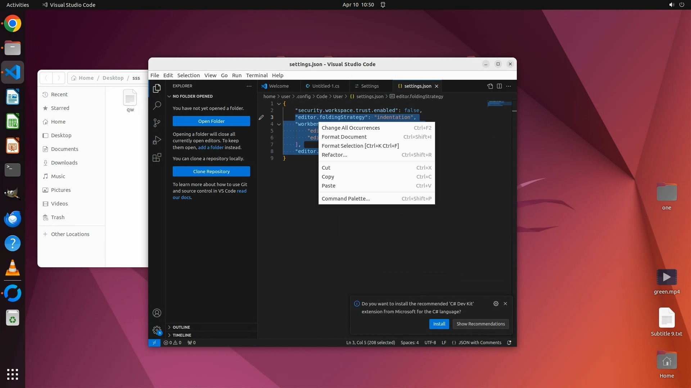Open the Manage gear icon

click(157, 330)
